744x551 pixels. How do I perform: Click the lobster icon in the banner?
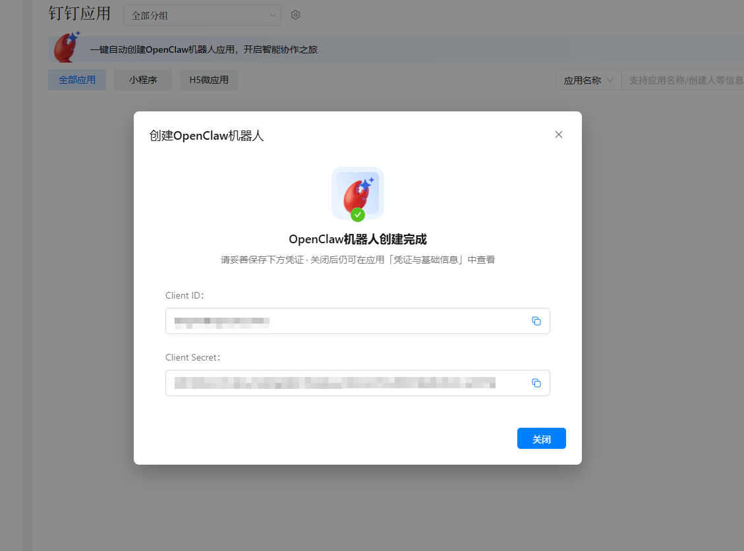(x=67, y=47)
